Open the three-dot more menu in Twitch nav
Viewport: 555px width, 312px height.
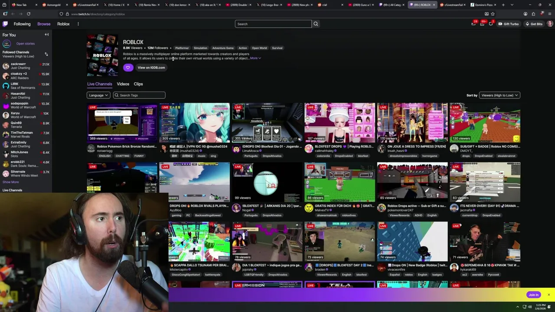point(78,24)
